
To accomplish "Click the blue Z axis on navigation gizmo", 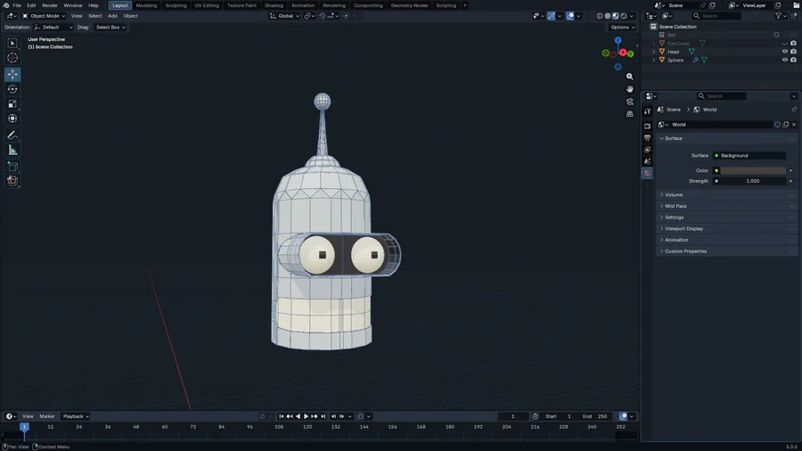I will coord(618,40).
